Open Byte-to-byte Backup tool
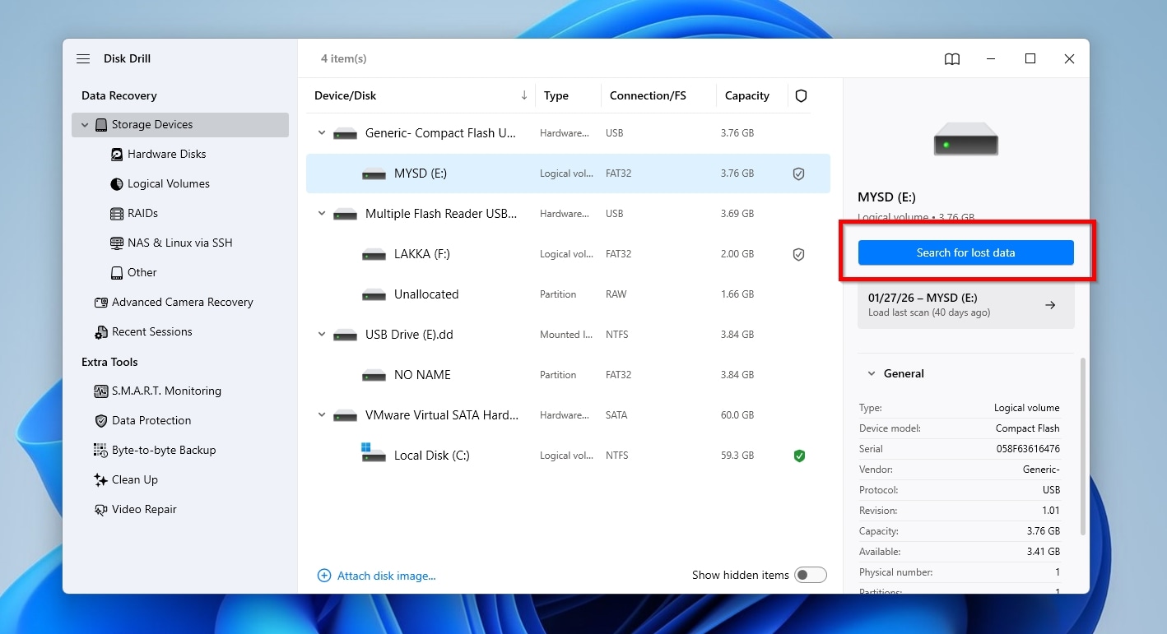Viewport: 1167px width, 634px height. point(164,451)
